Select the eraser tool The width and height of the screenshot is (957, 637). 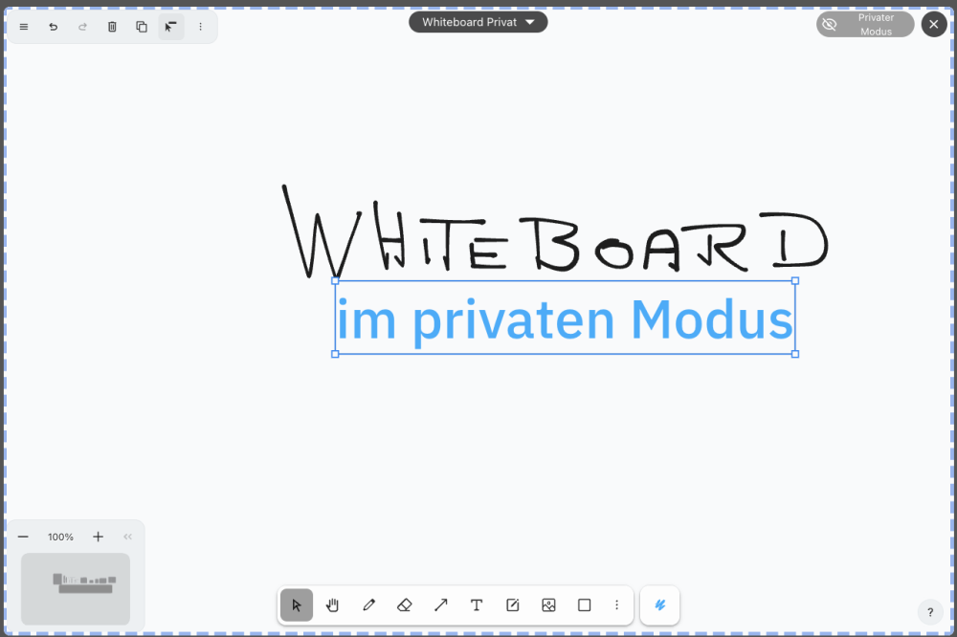pyautogui.click(x=405, y=605)
